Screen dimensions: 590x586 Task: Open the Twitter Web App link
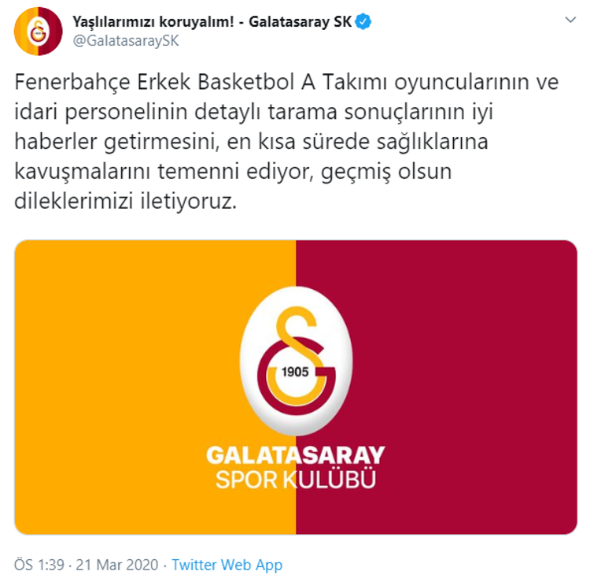click(227, 565)
